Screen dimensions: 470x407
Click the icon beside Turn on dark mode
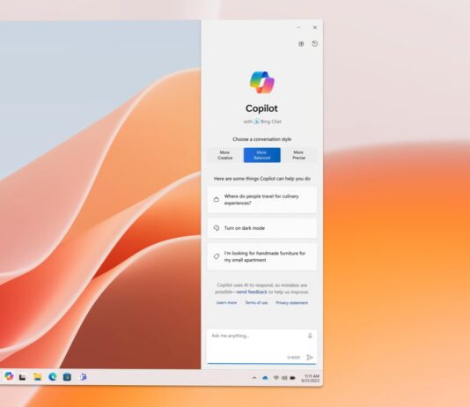point(217,228)
